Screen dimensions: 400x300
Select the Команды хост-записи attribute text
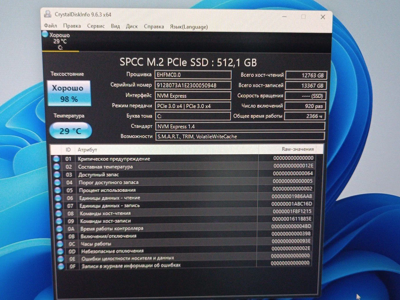tap(106, 221)
